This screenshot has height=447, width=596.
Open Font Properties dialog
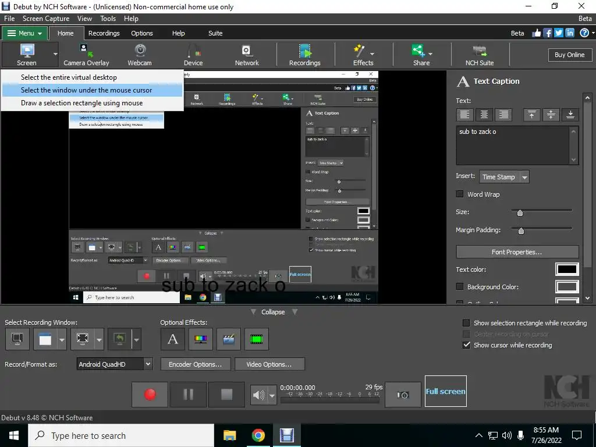(517, 252)
